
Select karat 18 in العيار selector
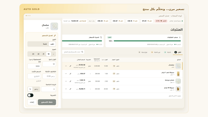pos(49,54)
